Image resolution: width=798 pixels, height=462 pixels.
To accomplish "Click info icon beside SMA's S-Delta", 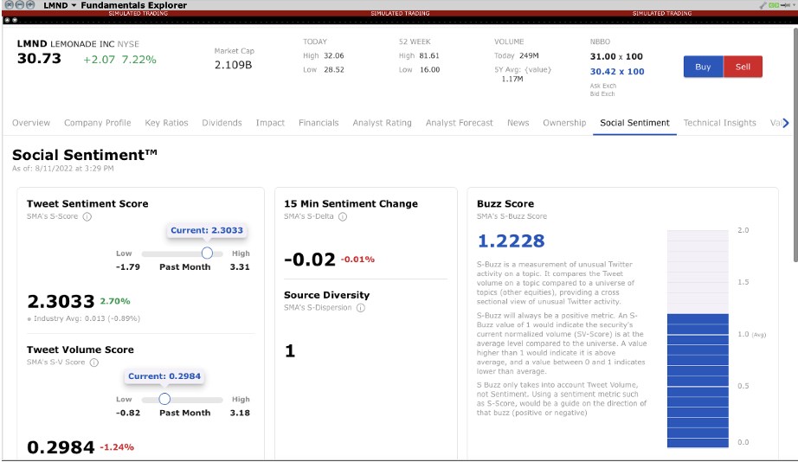I will pyautogui.click(x=344, y=216).
